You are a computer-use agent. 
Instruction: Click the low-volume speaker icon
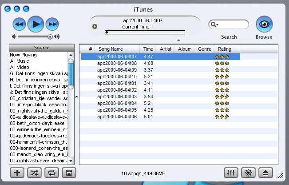pyautogui.click(x=14, y=36)
